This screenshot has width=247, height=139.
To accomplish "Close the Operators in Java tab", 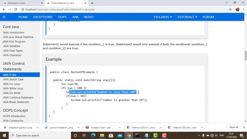I will (x=42, y=3).
